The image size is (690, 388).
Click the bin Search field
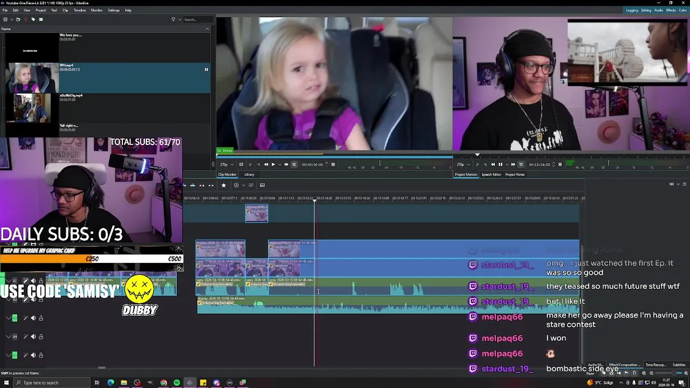198,19
